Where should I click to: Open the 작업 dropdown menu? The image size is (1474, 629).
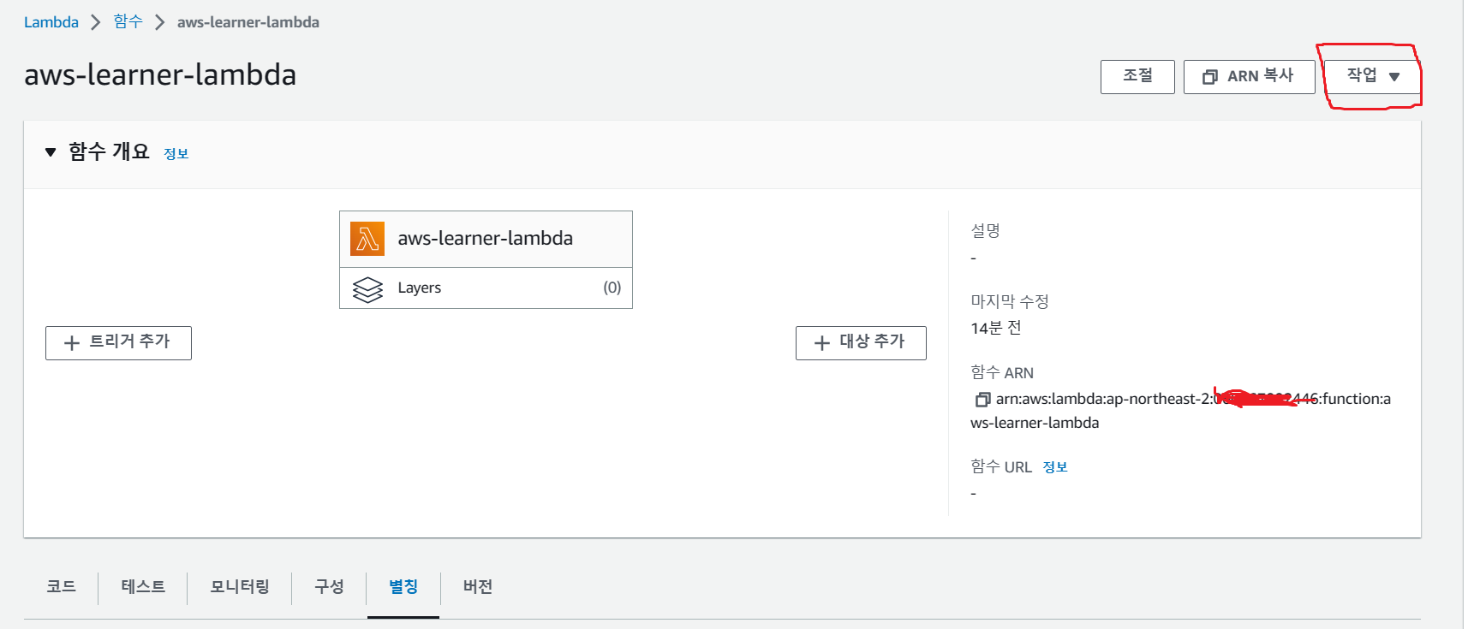click(1373, 76)
